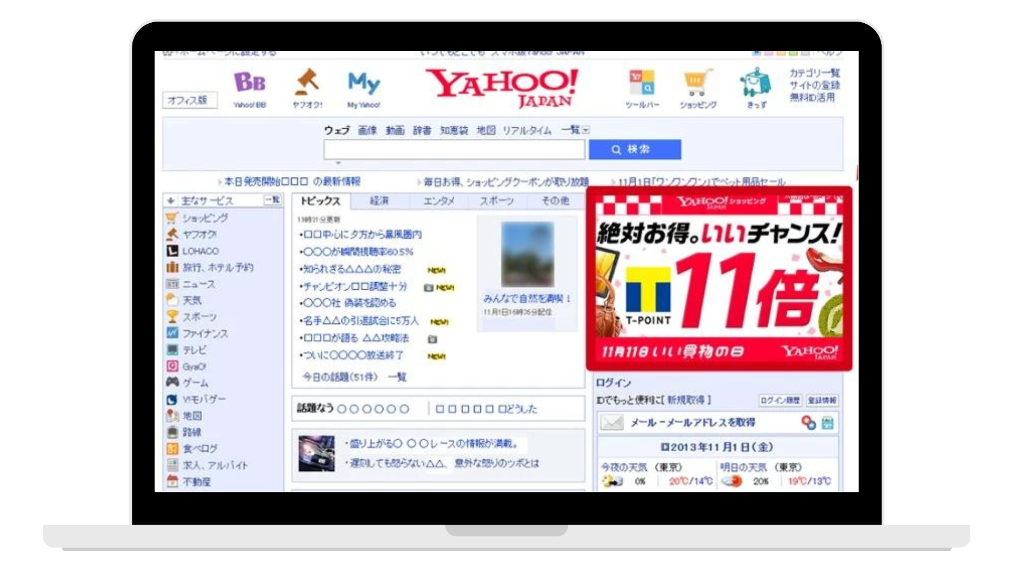Click the 旅行、ホテル予約 icon in the sidebar
This screenshot has width=1013, height=570.
click(172, 267)
